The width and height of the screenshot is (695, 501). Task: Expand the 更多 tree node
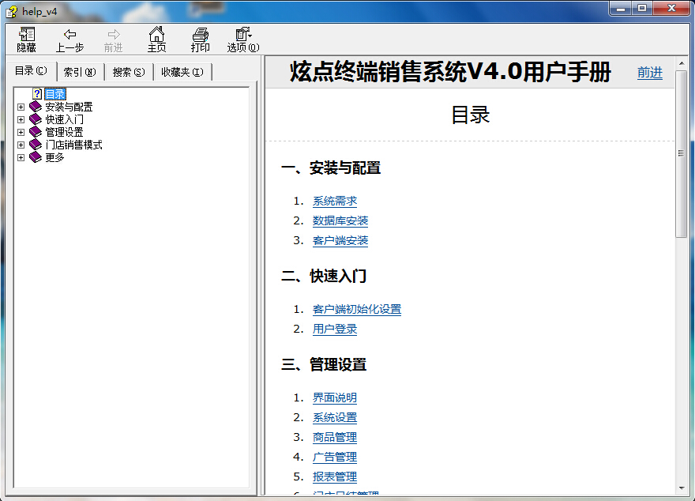21,157
